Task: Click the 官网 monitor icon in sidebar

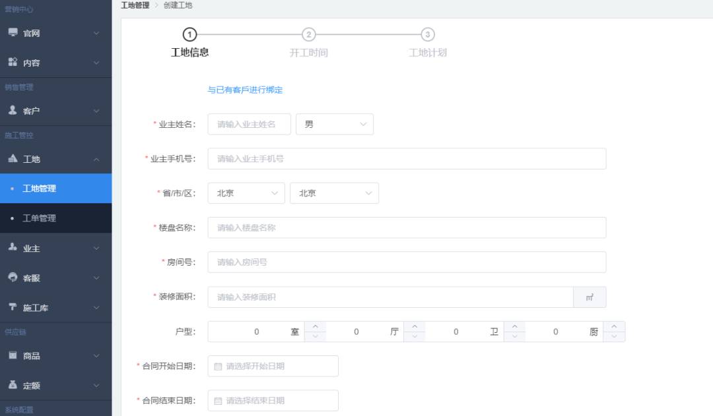Action: [x=13, y=32]
